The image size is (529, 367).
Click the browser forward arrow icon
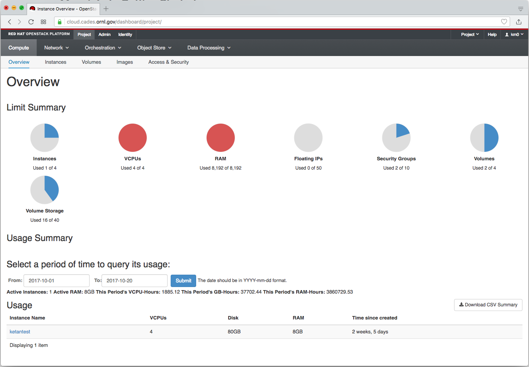(20, 22)
